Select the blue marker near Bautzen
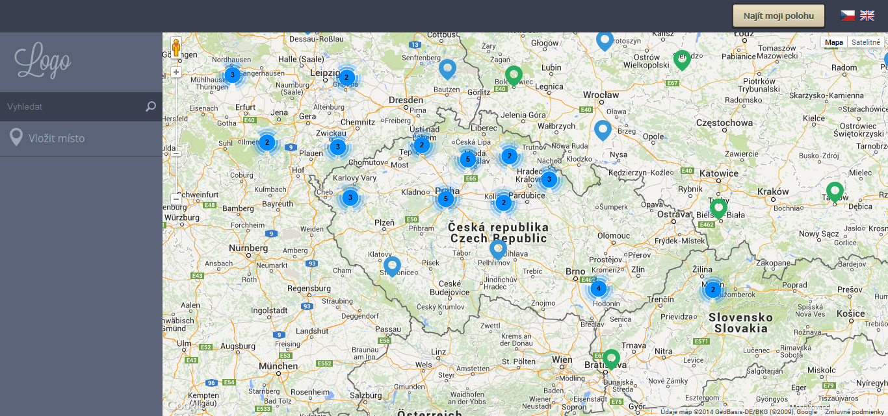Screen dimensions: 888x416 click(447, 69)
